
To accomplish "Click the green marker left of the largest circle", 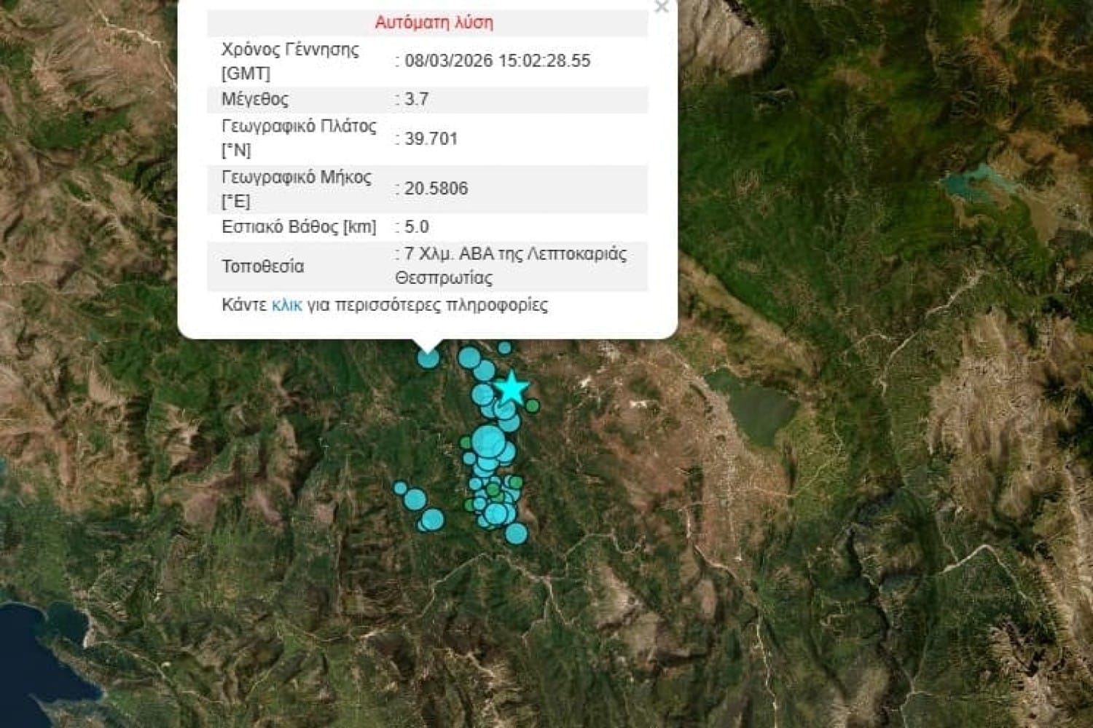I will [466, 443].
